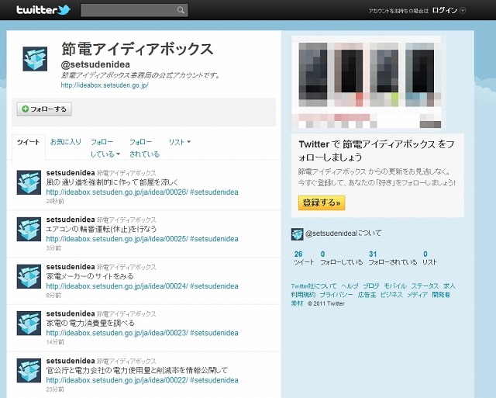This screenshot has width=496, height=398.
Task: Open the 求人 footer link
Action: pyautogui.click(x=449, y=286)
